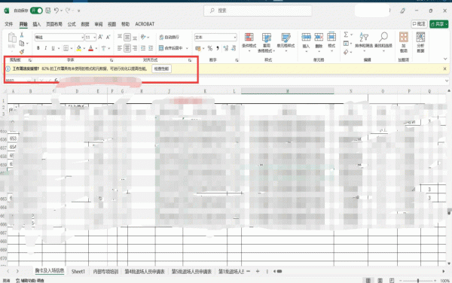
Task: Click in the Search box
Action: tap(258, 11)
